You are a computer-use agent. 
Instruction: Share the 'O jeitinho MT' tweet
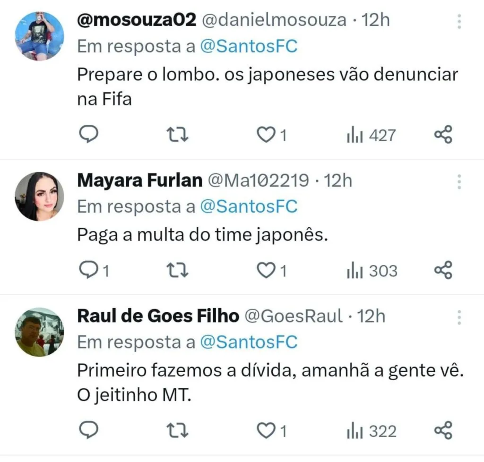pos(443,431)
